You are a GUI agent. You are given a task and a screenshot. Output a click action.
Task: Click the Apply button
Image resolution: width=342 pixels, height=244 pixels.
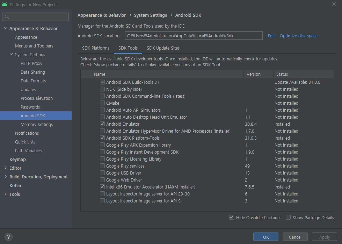coord(325,237)
